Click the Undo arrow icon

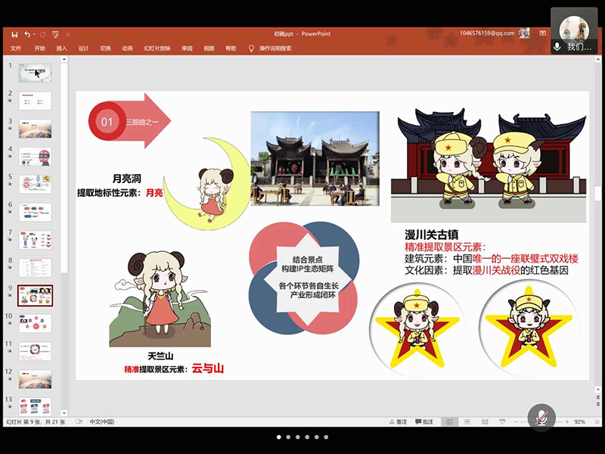click(x=27, y=34)
